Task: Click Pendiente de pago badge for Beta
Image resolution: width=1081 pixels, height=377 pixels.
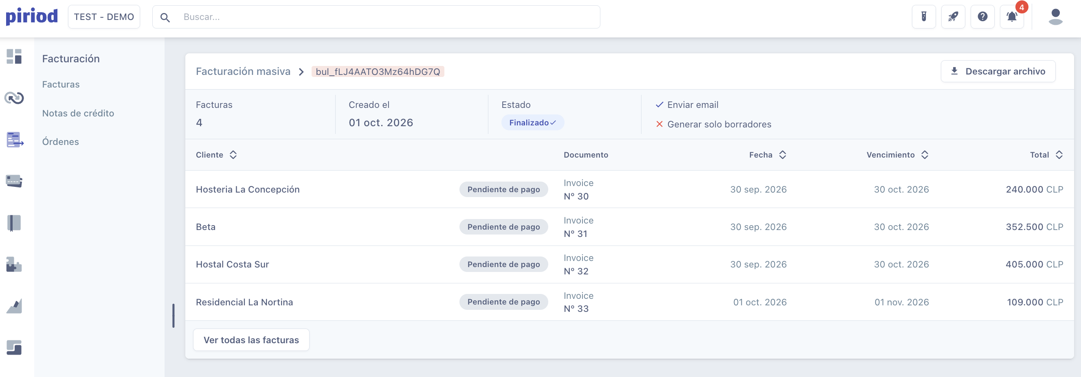Action: [x=503, y=227]
